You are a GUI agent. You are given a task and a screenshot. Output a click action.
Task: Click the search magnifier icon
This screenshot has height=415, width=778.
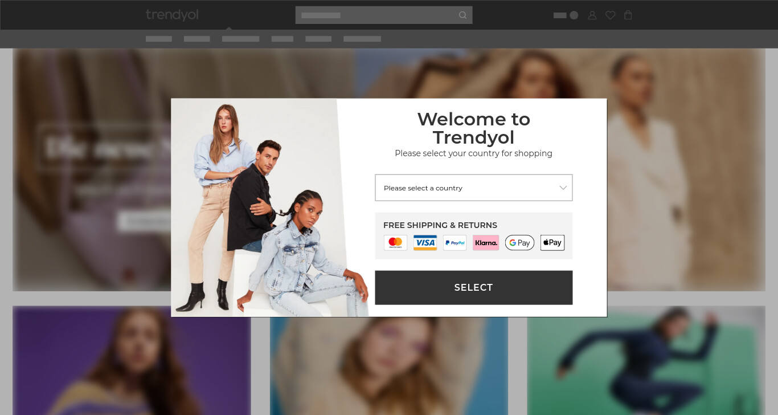[463, 15]
